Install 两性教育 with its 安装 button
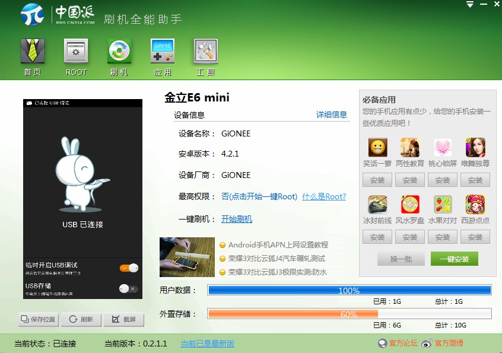The height and width of the screenshot is (353, 502). coord(410,180)
